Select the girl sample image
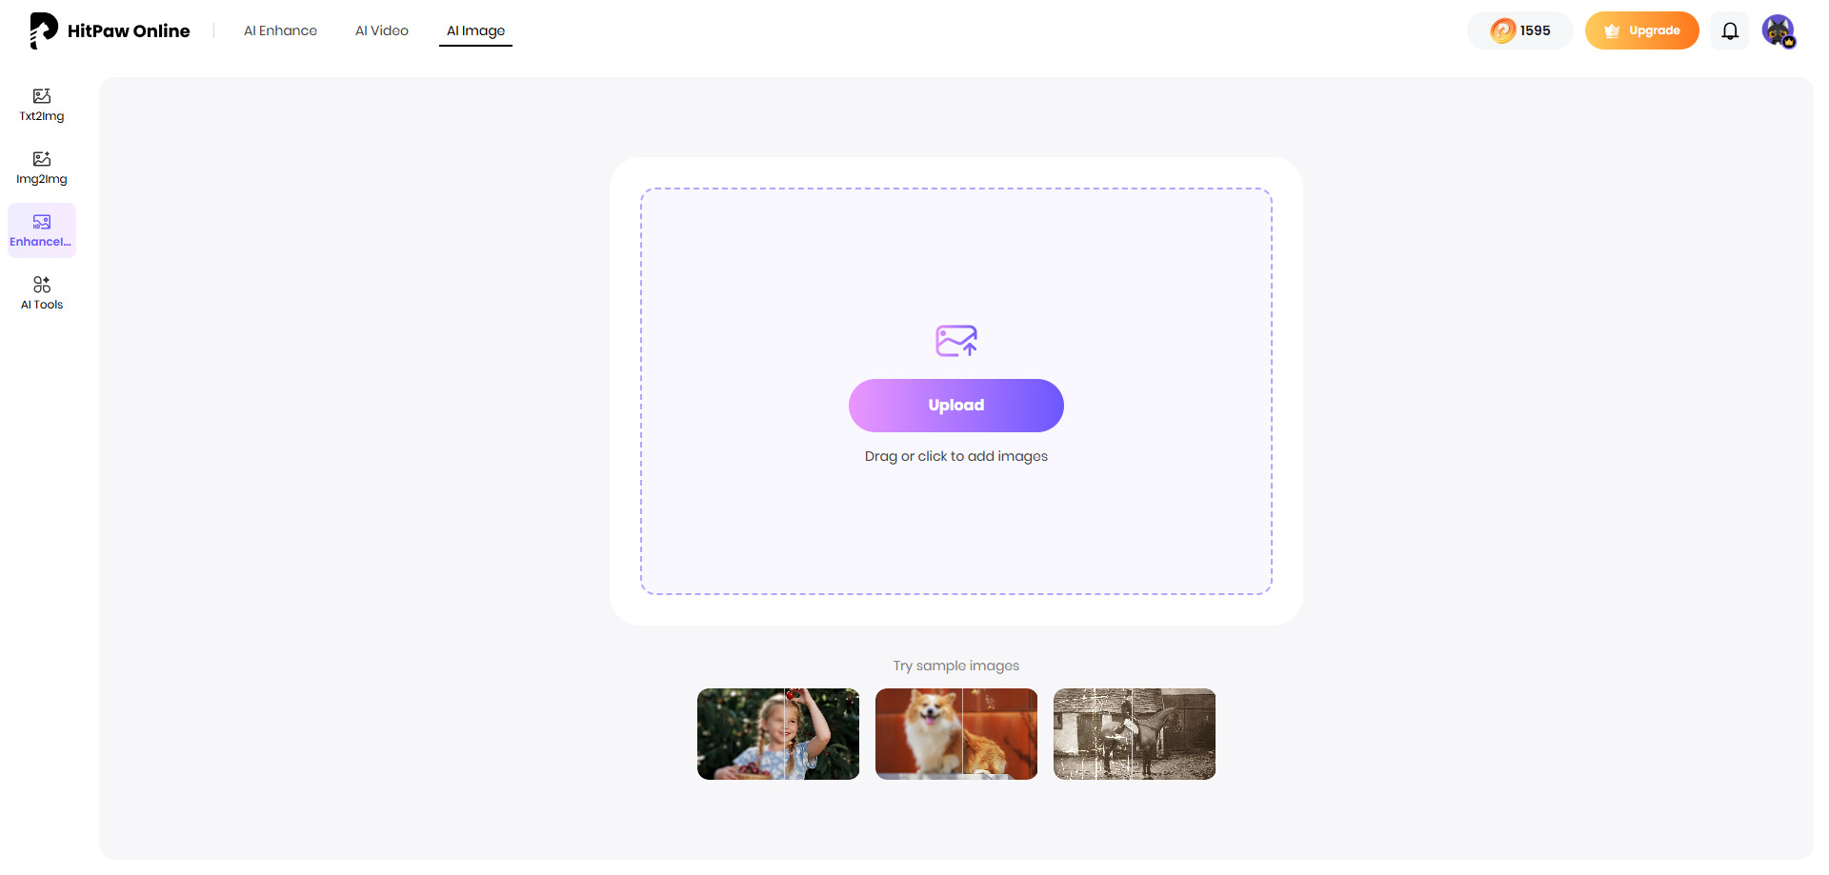Image resolution: width=1829 pixels, height=875 pixels. [777, 733]
